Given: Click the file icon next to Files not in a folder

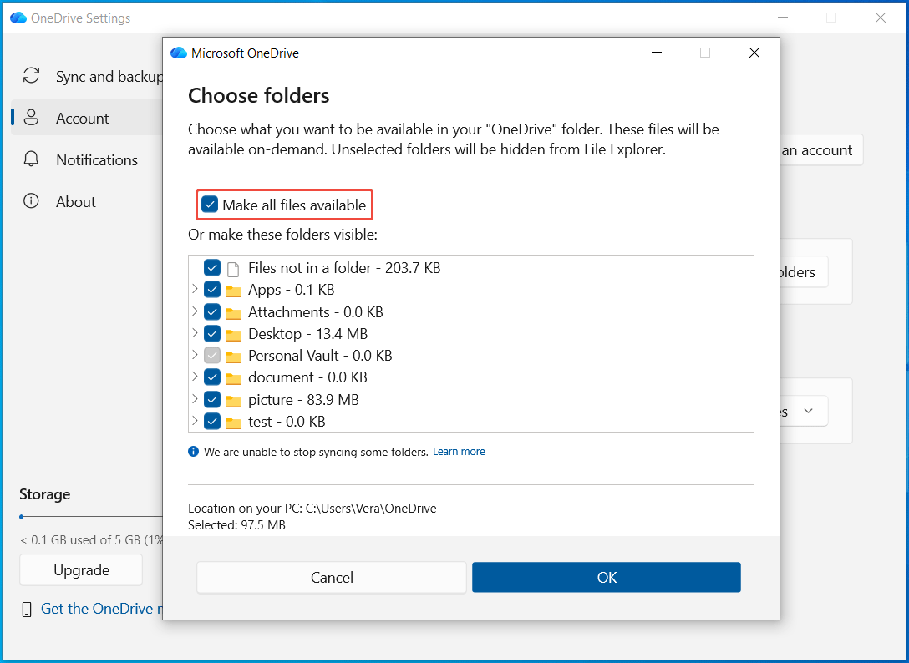Looking at the screenshot, I should pos(232,267).
